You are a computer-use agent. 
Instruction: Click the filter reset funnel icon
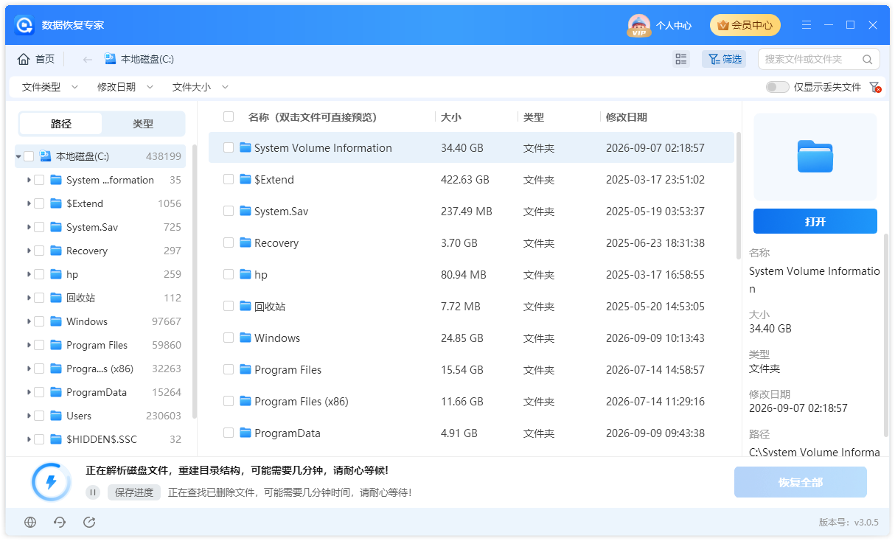click(x=875, y=87)
